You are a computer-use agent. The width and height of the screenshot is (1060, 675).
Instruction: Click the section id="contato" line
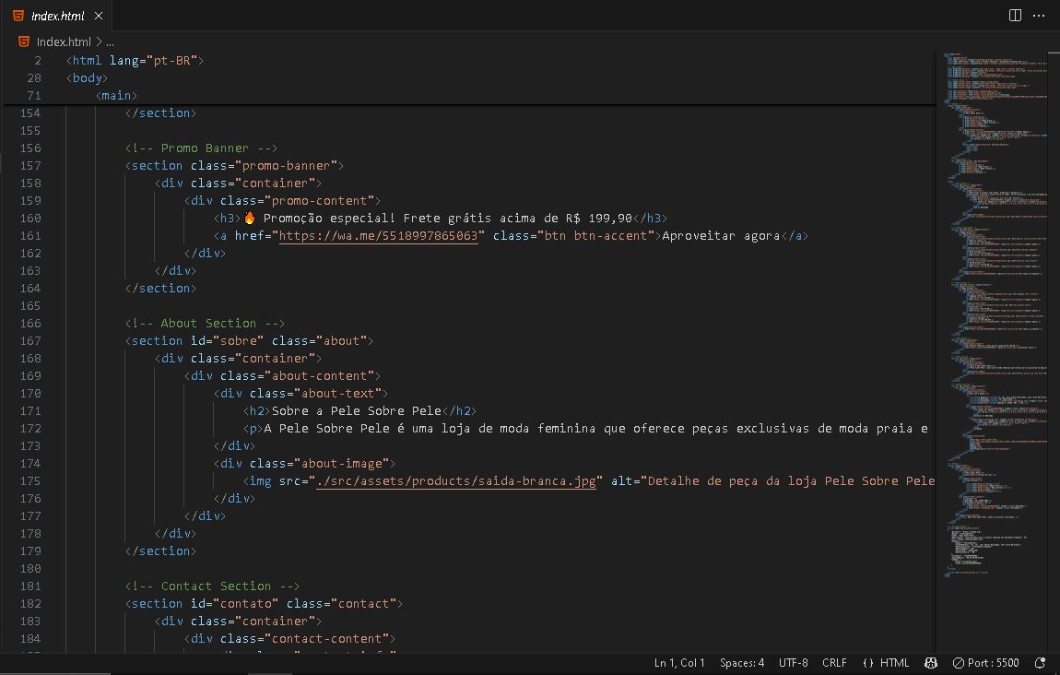tap(264, 603)
